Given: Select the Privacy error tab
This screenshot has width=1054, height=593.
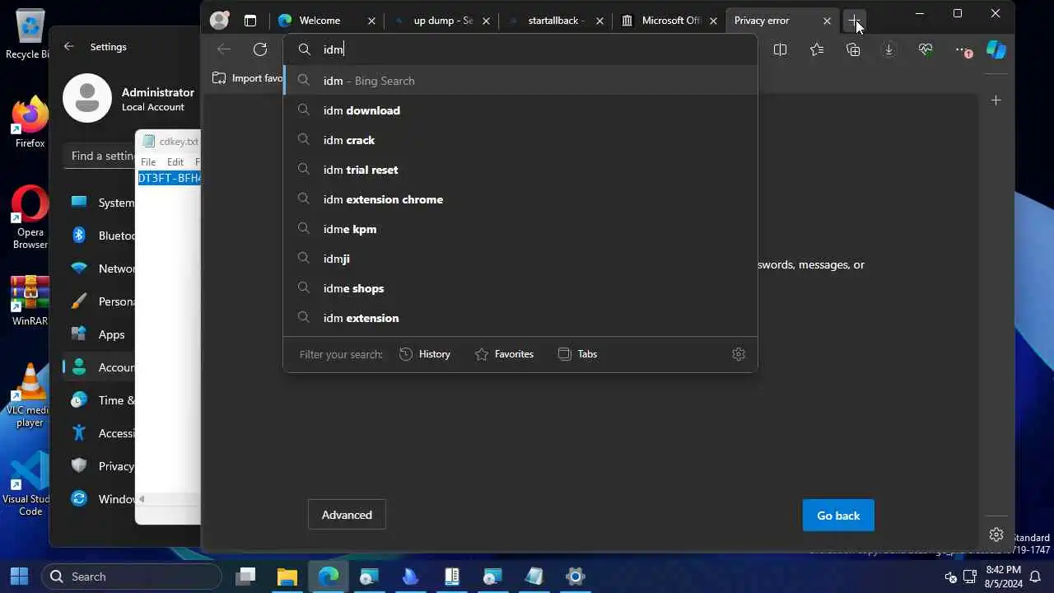Looking at the screenshot, I should click(782, 21).
